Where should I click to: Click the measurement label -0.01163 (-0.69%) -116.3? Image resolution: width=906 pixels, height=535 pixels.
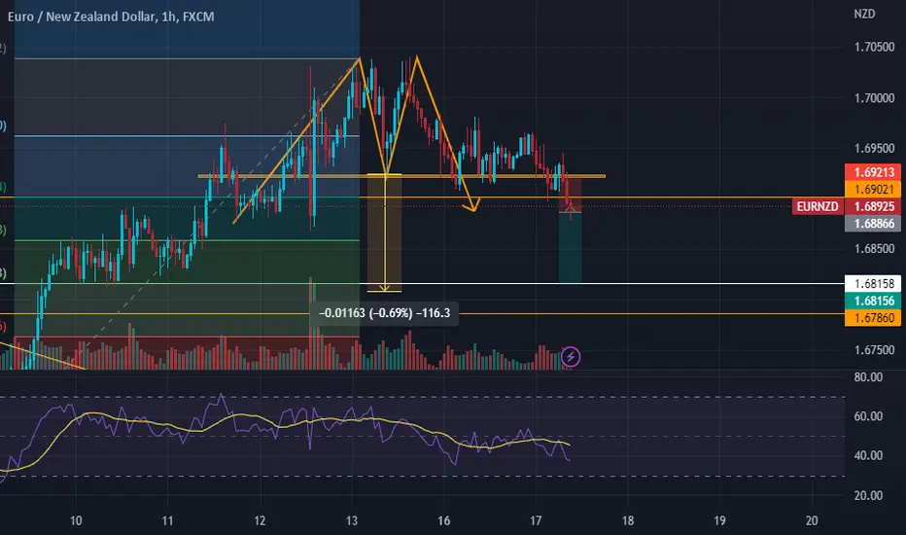click(x=384, y=313)
